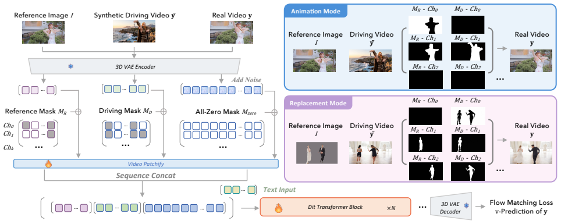This screenshot has width=561, height=224.
Task: Click the MD-Ch0 mask in Replacement Mode
Action: coord(468,116)
